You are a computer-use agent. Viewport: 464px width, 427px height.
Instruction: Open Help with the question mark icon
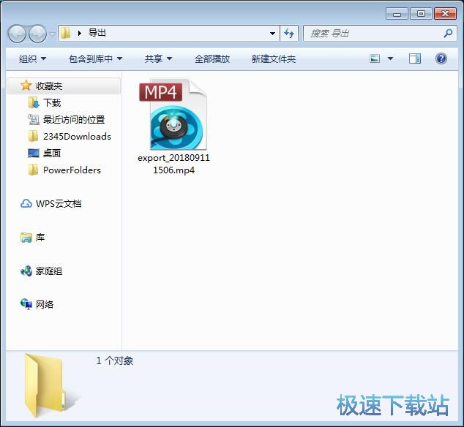pyautogui.click(x=441, y=58)
